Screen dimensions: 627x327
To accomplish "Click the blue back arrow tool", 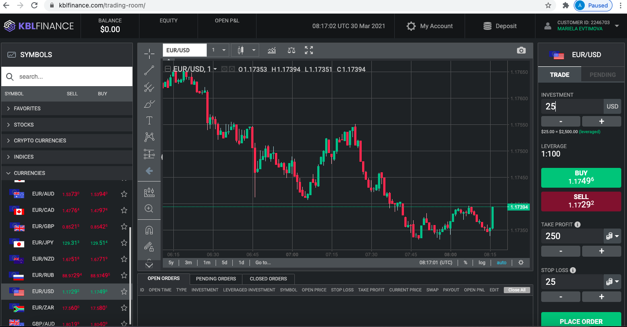I will 149,171.
